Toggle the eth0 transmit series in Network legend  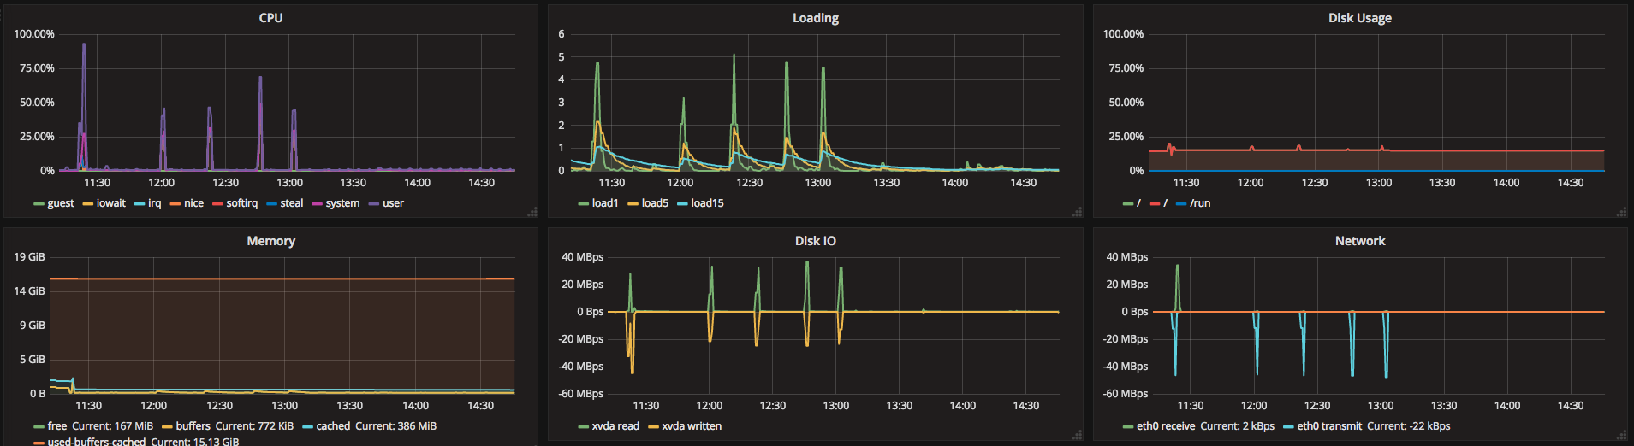(1328, 426)
